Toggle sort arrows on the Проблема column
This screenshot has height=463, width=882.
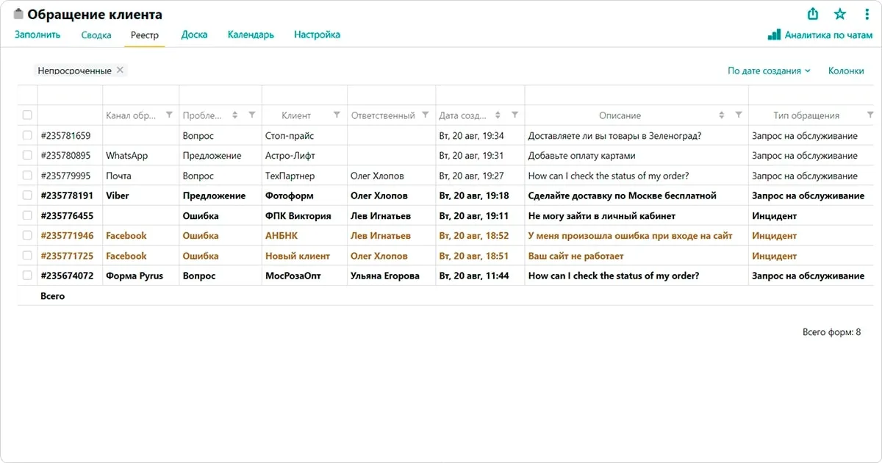[235, 115]
